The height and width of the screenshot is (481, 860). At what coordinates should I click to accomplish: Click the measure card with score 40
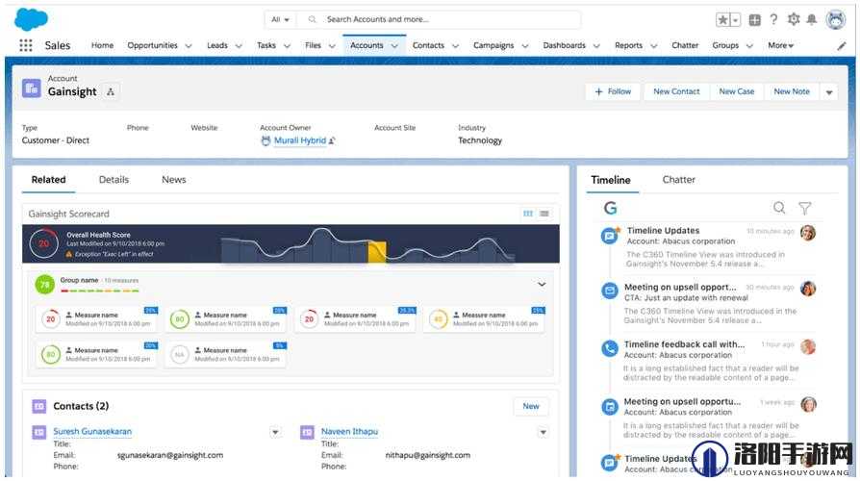pyautogui.click(x=485, y=319)
